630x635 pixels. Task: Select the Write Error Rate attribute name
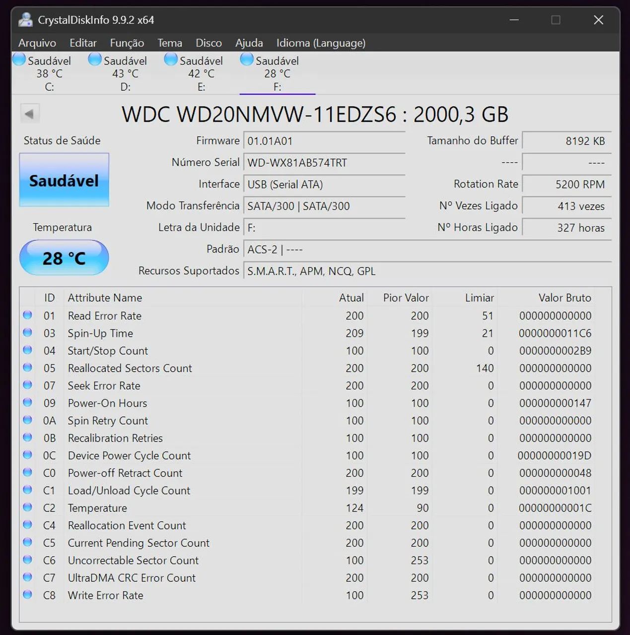[x=106, y=595]
